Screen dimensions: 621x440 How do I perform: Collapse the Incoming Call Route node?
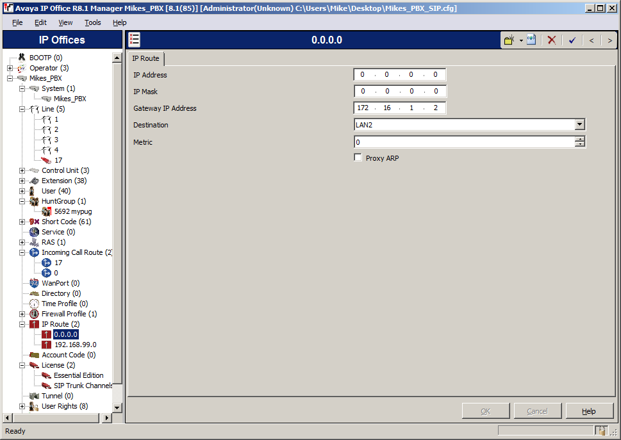click(x=22, y=252)
